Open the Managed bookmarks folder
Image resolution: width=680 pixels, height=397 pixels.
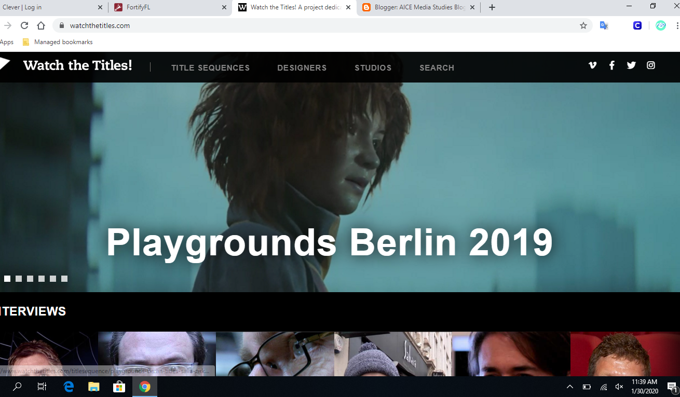point(57,42)
